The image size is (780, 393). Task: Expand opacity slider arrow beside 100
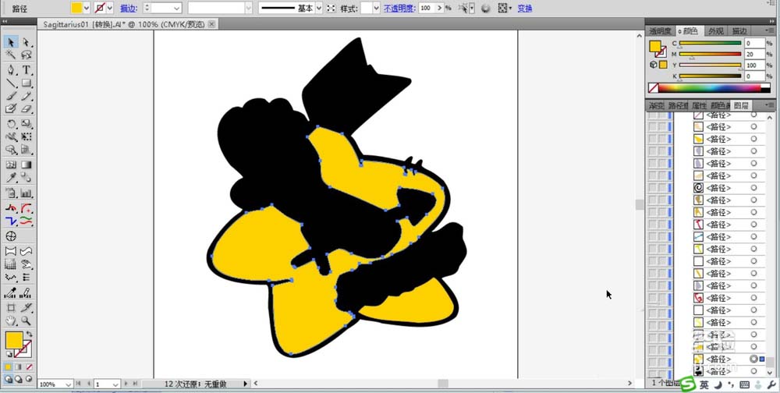click(x=440, y=8)
